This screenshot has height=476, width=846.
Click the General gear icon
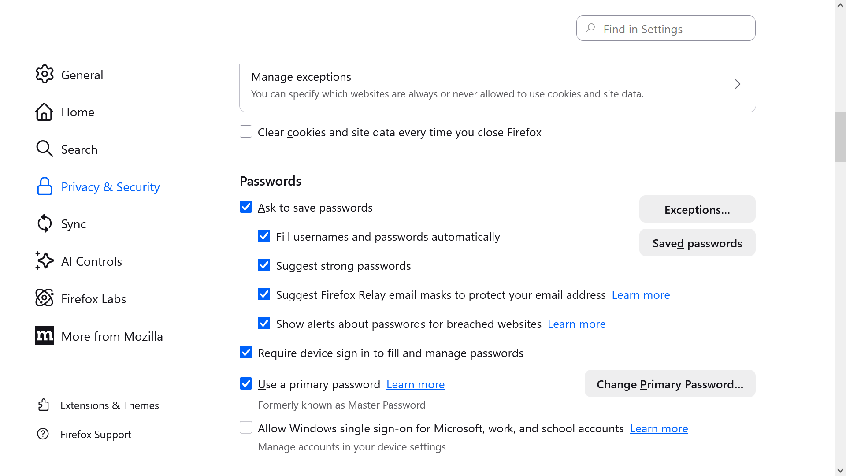45,74
